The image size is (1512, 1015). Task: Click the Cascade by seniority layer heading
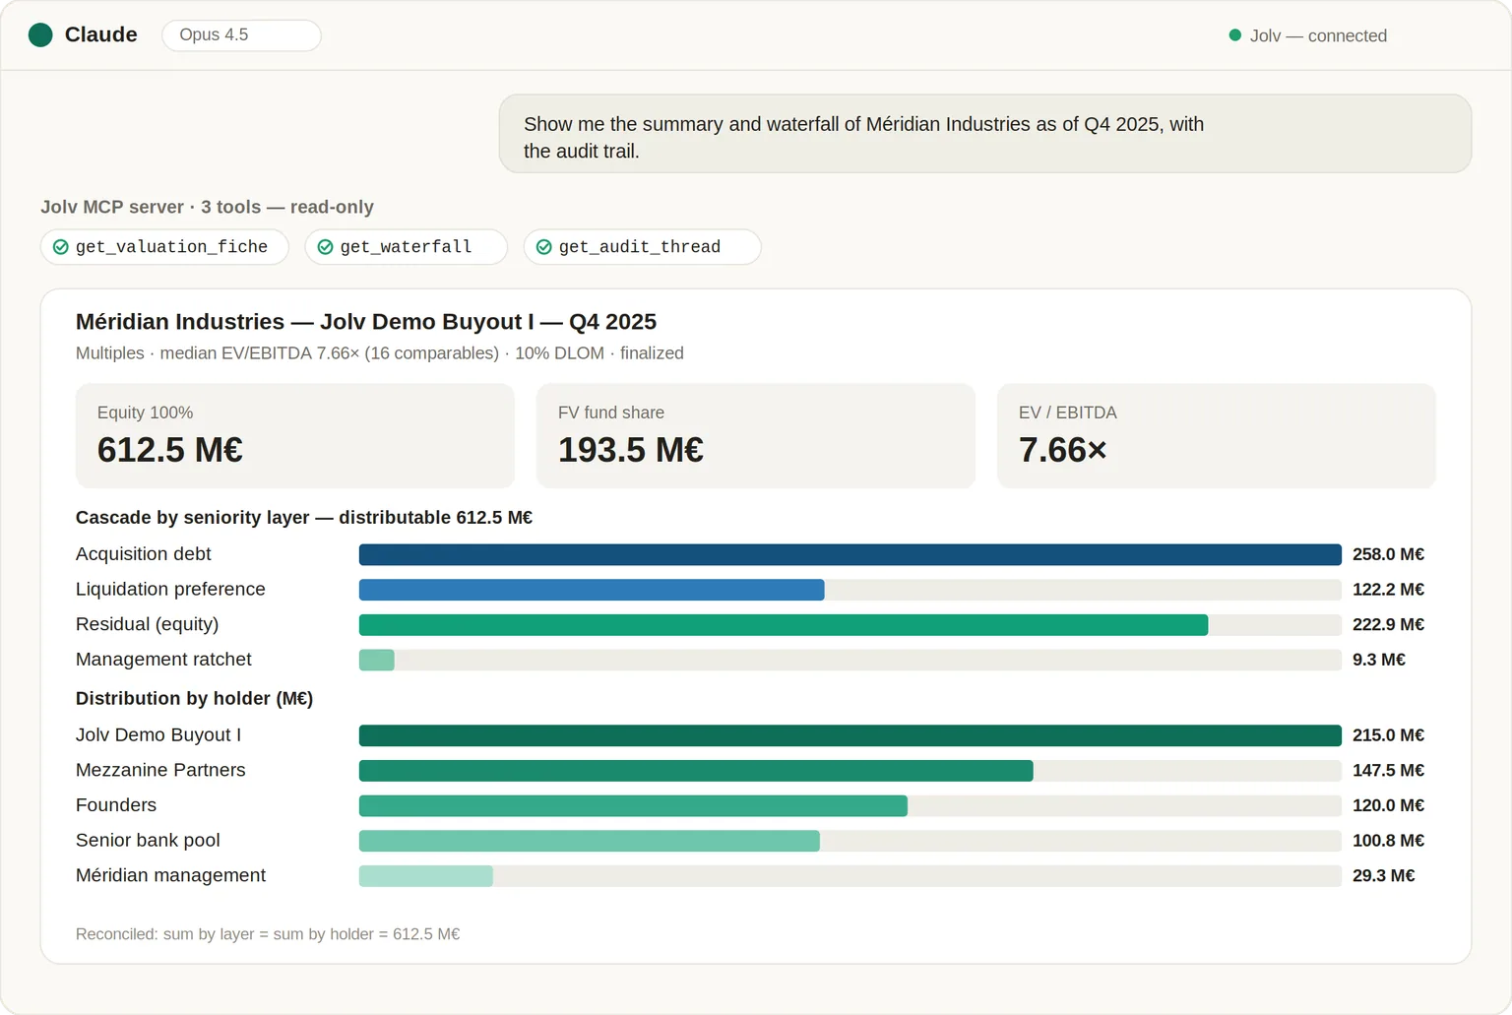tap(304, 518)
